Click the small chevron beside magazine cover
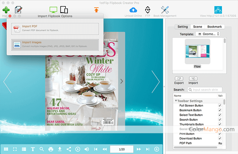 click(122, 81)
